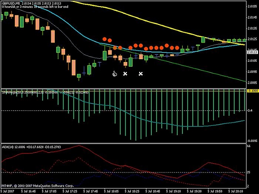The width and height of the screenshot is (259, 194).
Task: Click the '5 Jul 18:25' time label
Action: click(x=132, y=192)
